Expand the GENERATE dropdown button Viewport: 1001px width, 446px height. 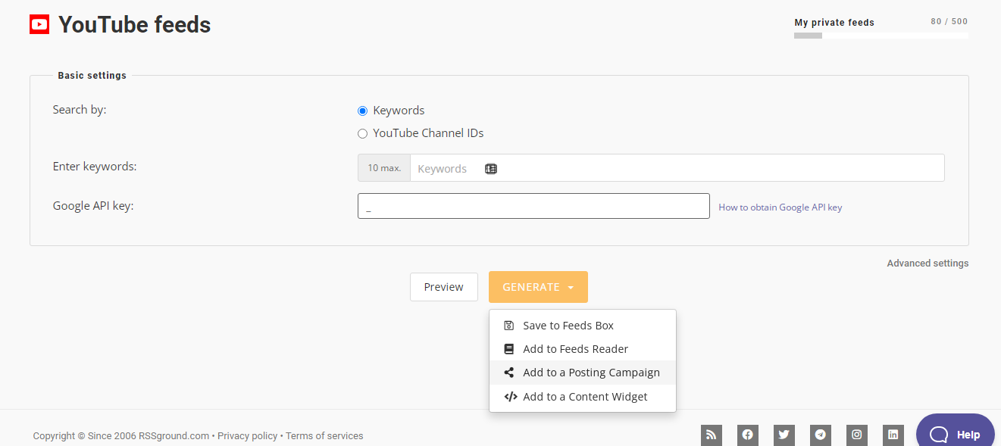(x=538, y=287)
